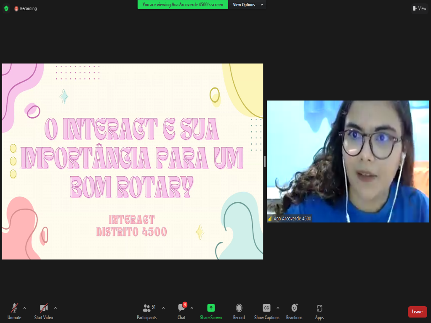The width and height of the screenshot is (431, 323).
Task: Open the Chat panel
Action: point(181,311)
